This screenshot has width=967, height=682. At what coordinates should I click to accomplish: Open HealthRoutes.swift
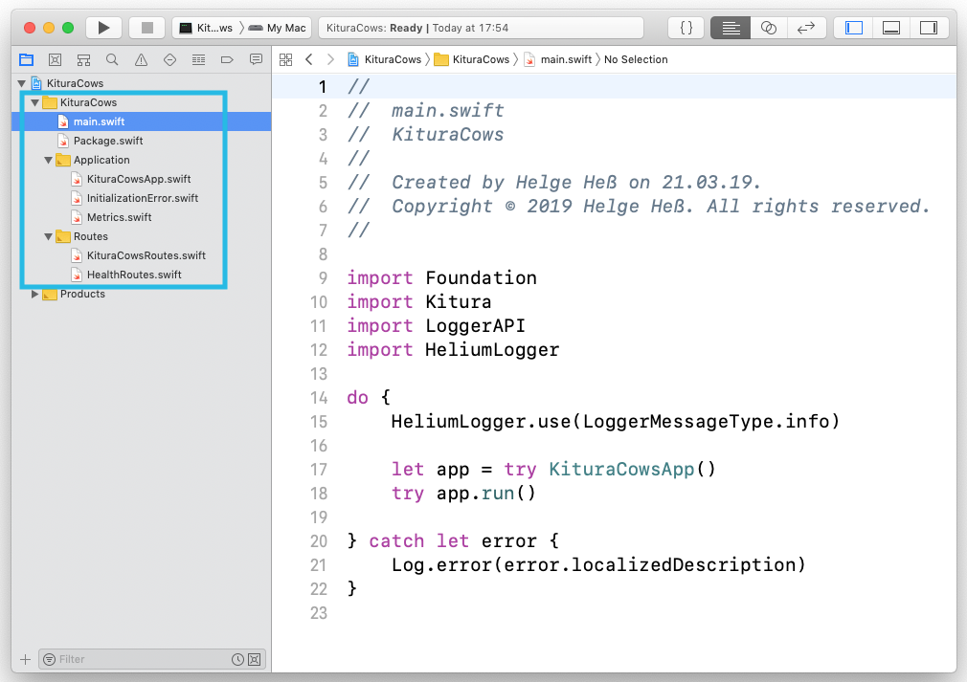(142, 275)
